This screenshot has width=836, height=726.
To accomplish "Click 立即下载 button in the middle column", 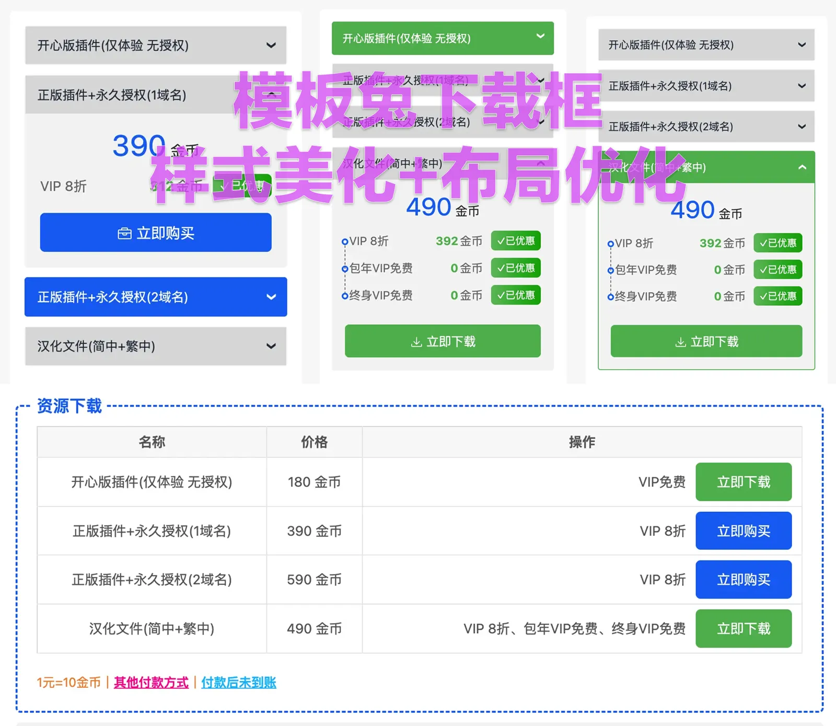I will tap(443, 341).
